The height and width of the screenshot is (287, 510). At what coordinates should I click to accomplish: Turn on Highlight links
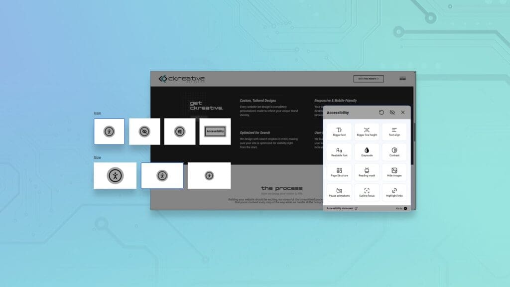pos(394,192)
